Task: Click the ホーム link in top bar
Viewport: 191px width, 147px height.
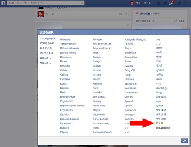Action: pos(147,3)
